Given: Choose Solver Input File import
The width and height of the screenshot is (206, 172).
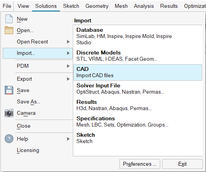Looking at the screenshot, I should coord(137,89).
